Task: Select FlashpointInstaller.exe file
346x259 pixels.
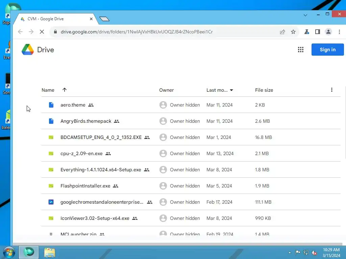Action: (191, 186)
